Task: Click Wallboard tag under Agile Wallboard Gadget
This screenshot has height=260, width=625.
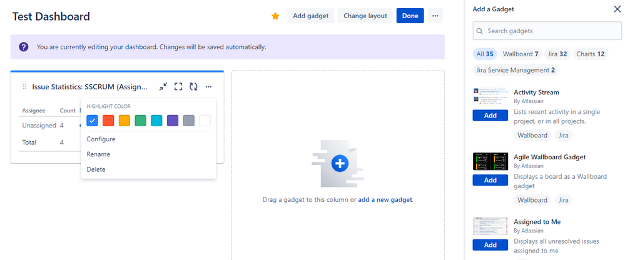Action: tap(532, 200)
